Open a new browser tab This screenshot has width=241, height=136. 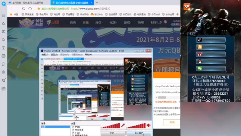[x=97, y=3]
